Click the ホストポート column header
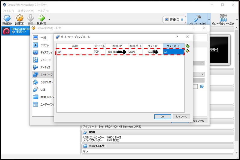Screen dimensions: 240x160 pos(135,46)
